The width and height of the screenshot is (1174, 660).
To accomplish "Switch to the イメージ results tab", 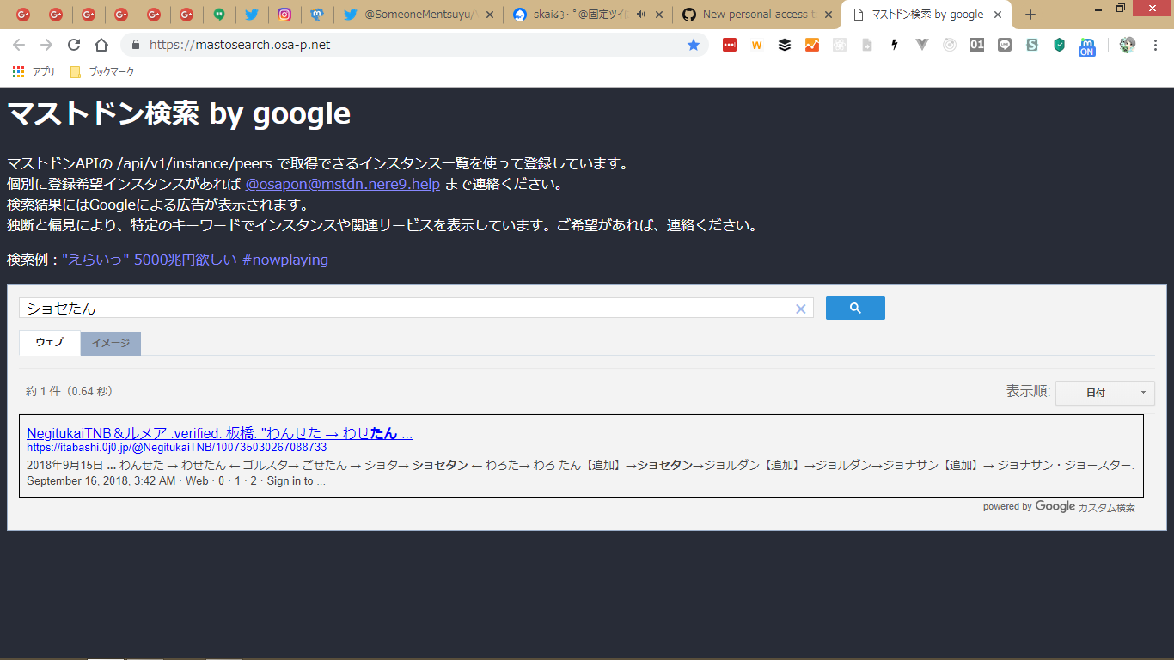I will [111, 343].
